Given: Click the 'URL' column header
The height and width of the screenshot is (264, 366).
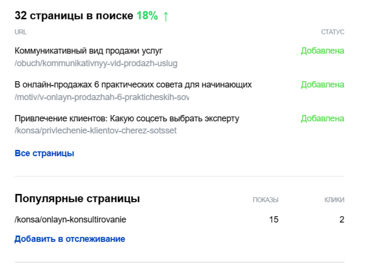Looking at the screenshot, I should pyautogui.click(x=20, y=32).
